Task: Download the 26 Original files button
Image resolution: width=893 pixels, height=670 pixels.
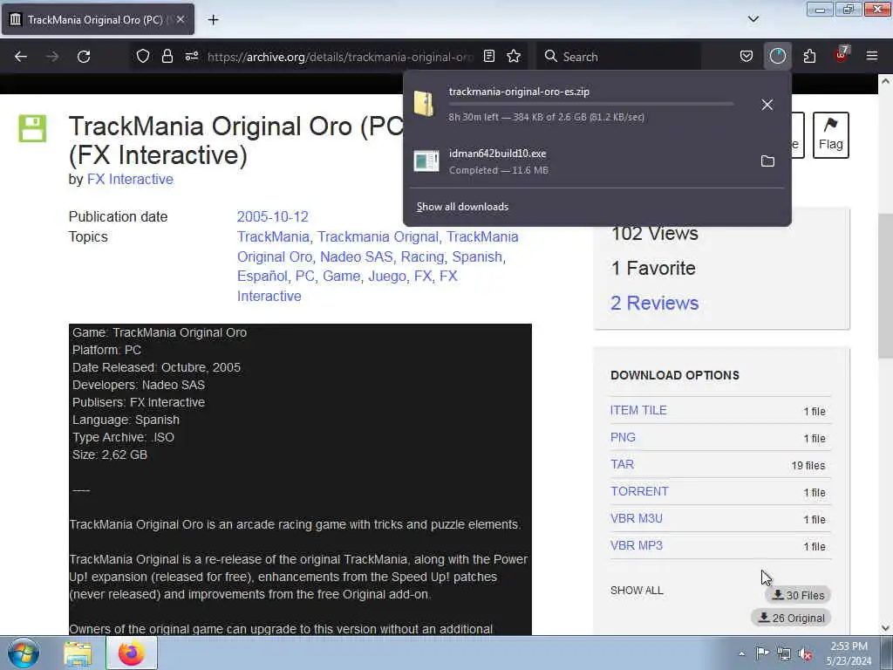Action: click(x=791, y=618)
